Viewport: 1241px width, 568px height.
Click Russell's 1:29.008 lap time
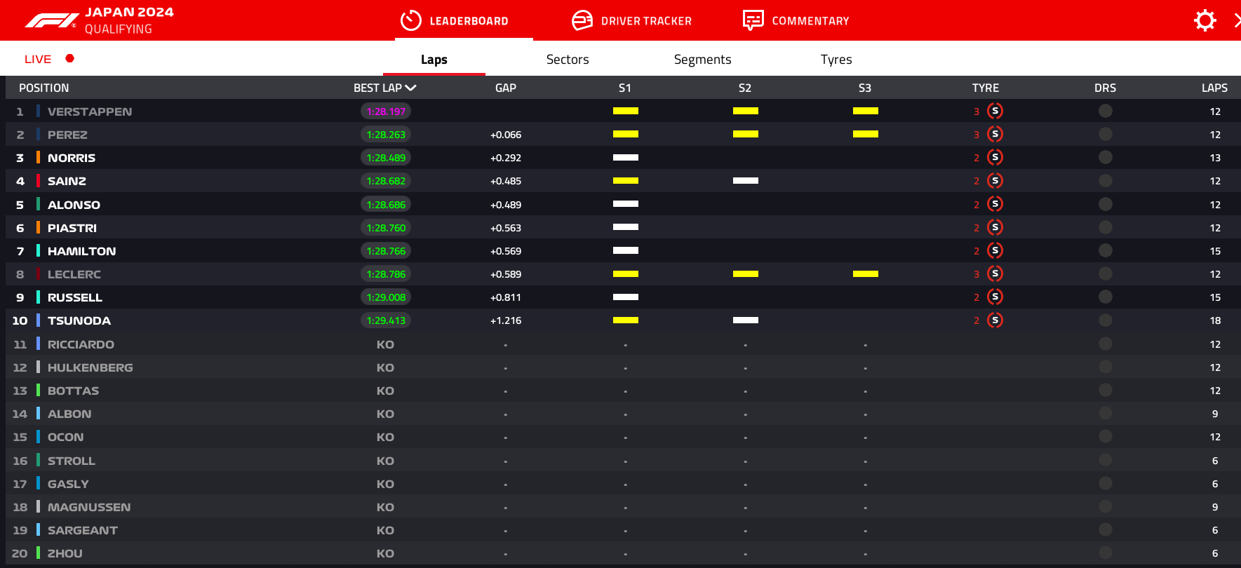coord(386,297)
